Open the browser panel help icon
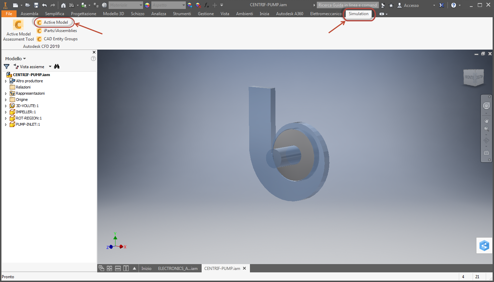This screenshot has width=494, height=282. coord(93,59)
